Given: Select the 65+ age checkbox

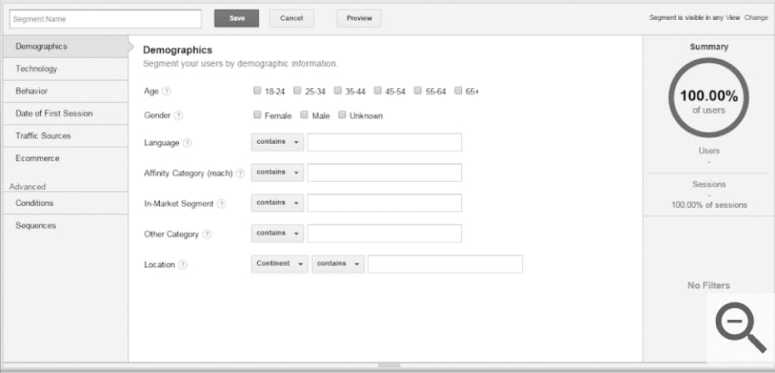Looking at the screenshot, I should [458, 91].
